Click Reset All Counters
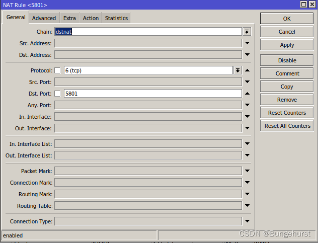This screenshot has height=243, width=318. (x=287, y=126)
